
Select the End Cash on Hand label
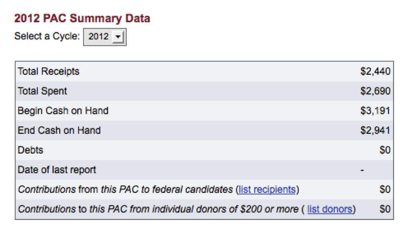click(59, 131)
